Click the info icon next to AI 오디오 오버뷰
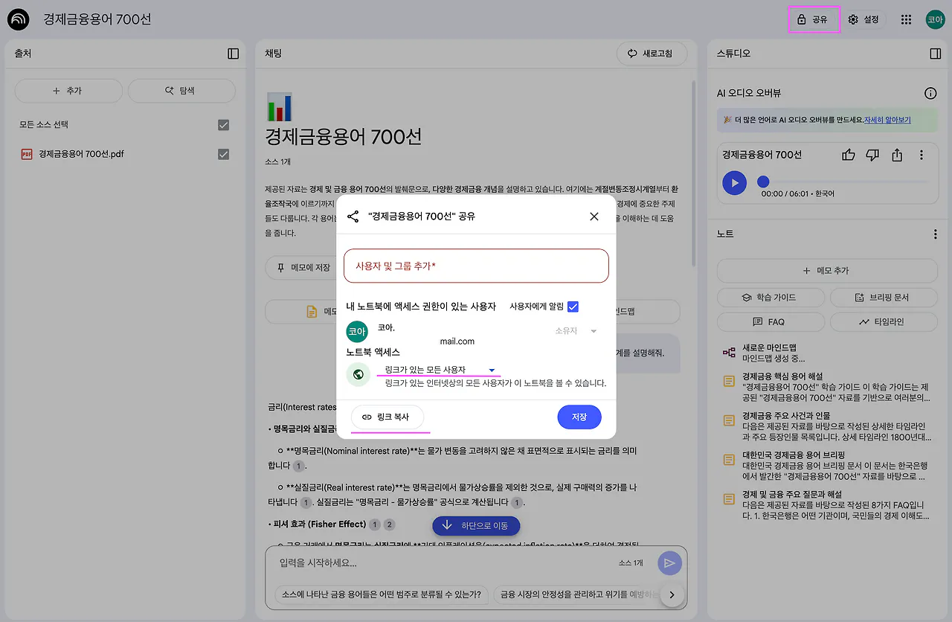Screen dimensions: 952x622 point(930,92)
